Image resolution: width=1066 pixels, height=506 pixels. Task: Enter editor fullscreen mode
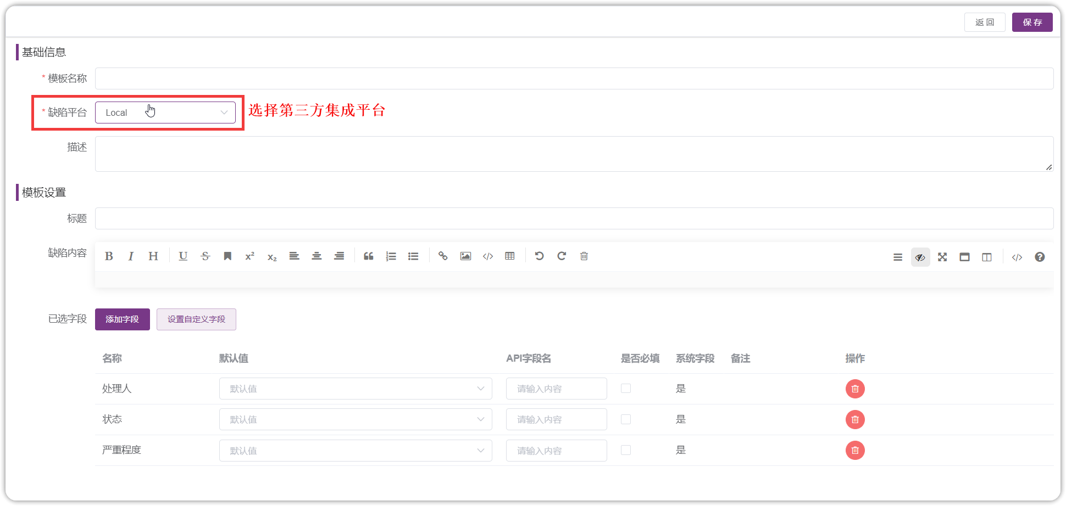coord(942,257)
